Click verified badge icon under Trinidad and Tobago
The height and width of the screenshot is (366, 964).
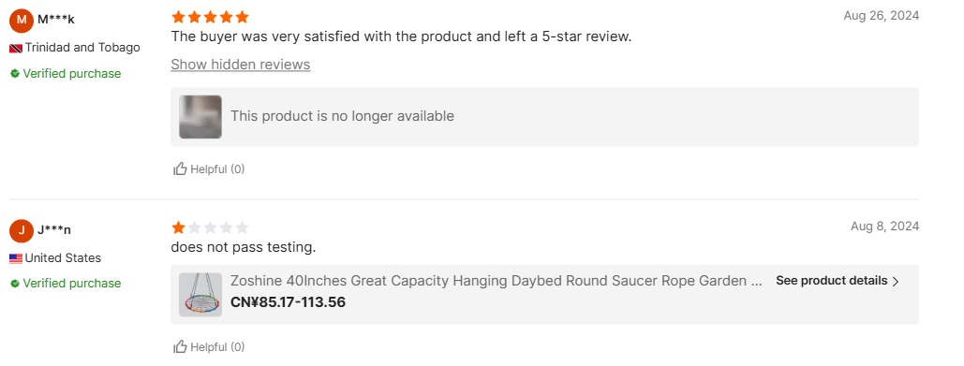(15, 74)
